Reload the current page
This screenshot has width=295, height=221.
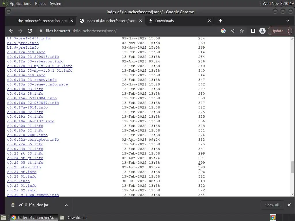30,31
